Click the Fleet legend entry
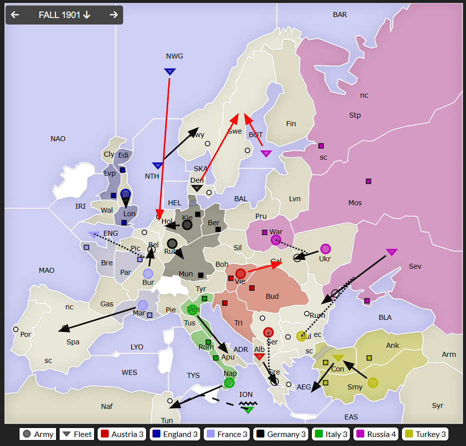 (x=77, y=434)
